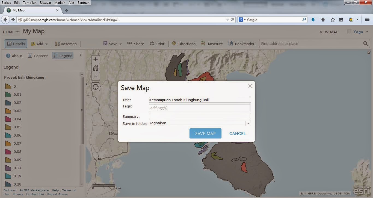The width and height of the screenshot is (373, 198).
Task: Open the Basemap gallery
Action: coord(66,44)
